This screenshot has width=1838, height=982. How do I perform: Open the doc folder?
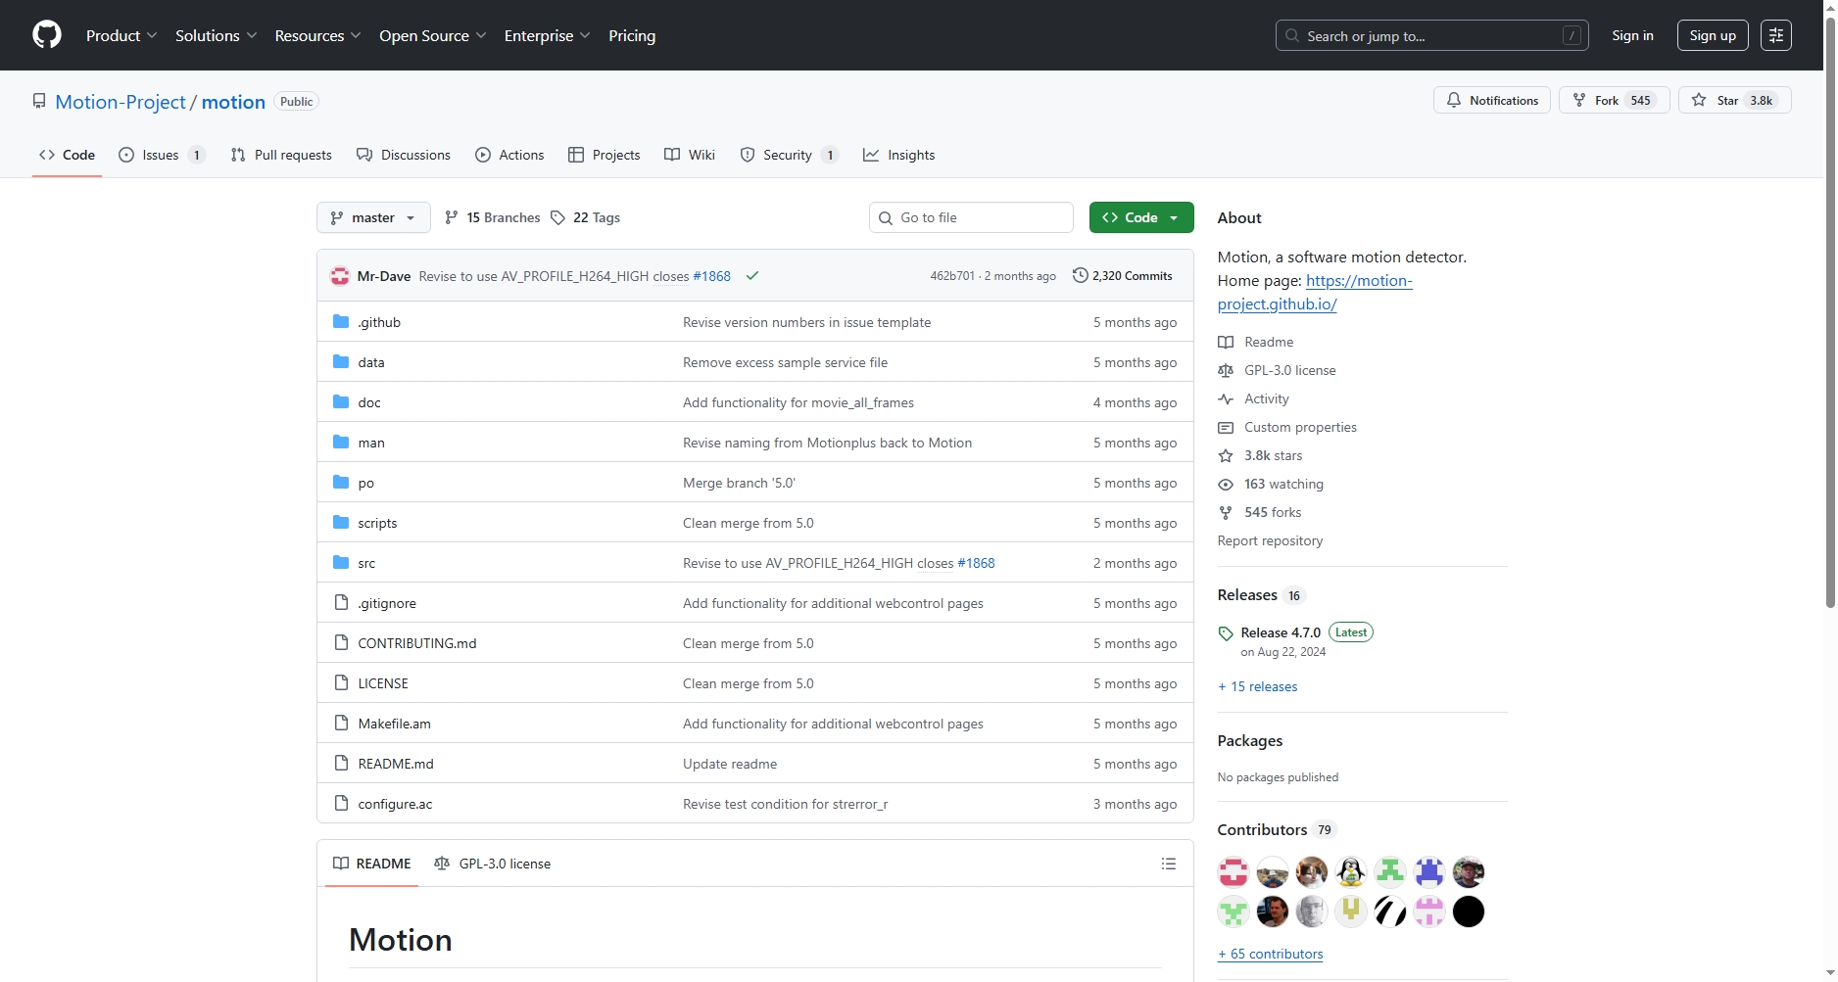369,402
